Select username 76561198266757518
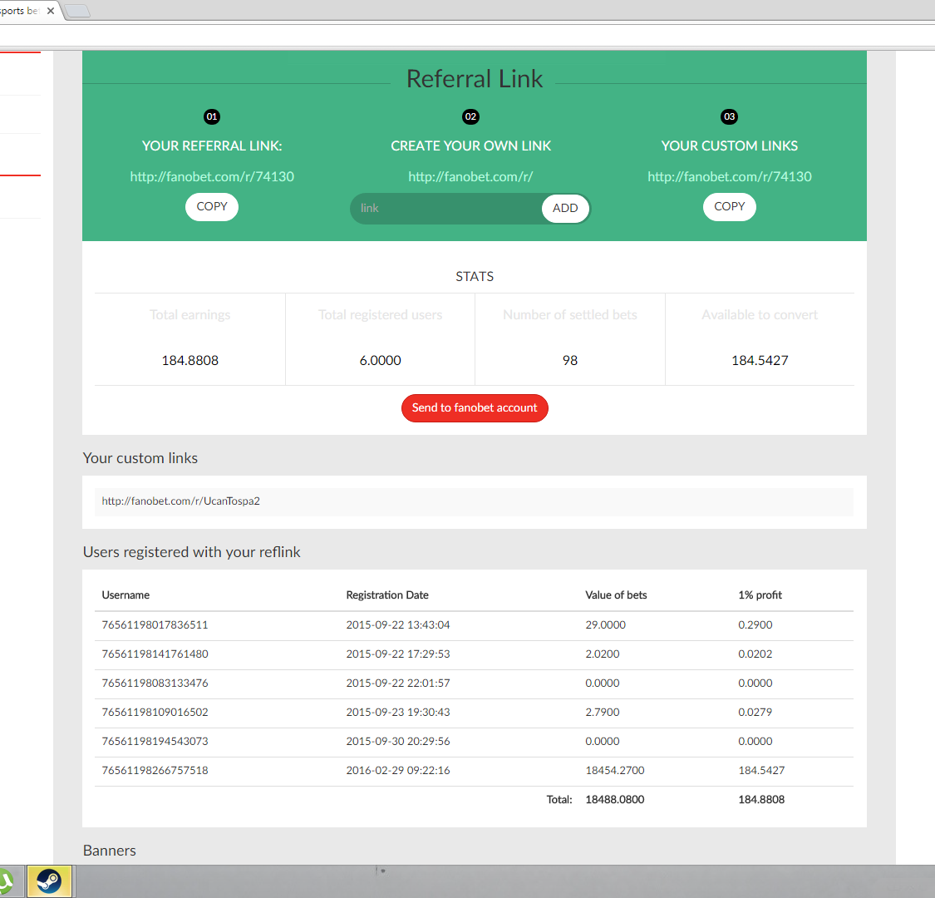The height and width of the screenshot is (898, 935). [155, 770]
